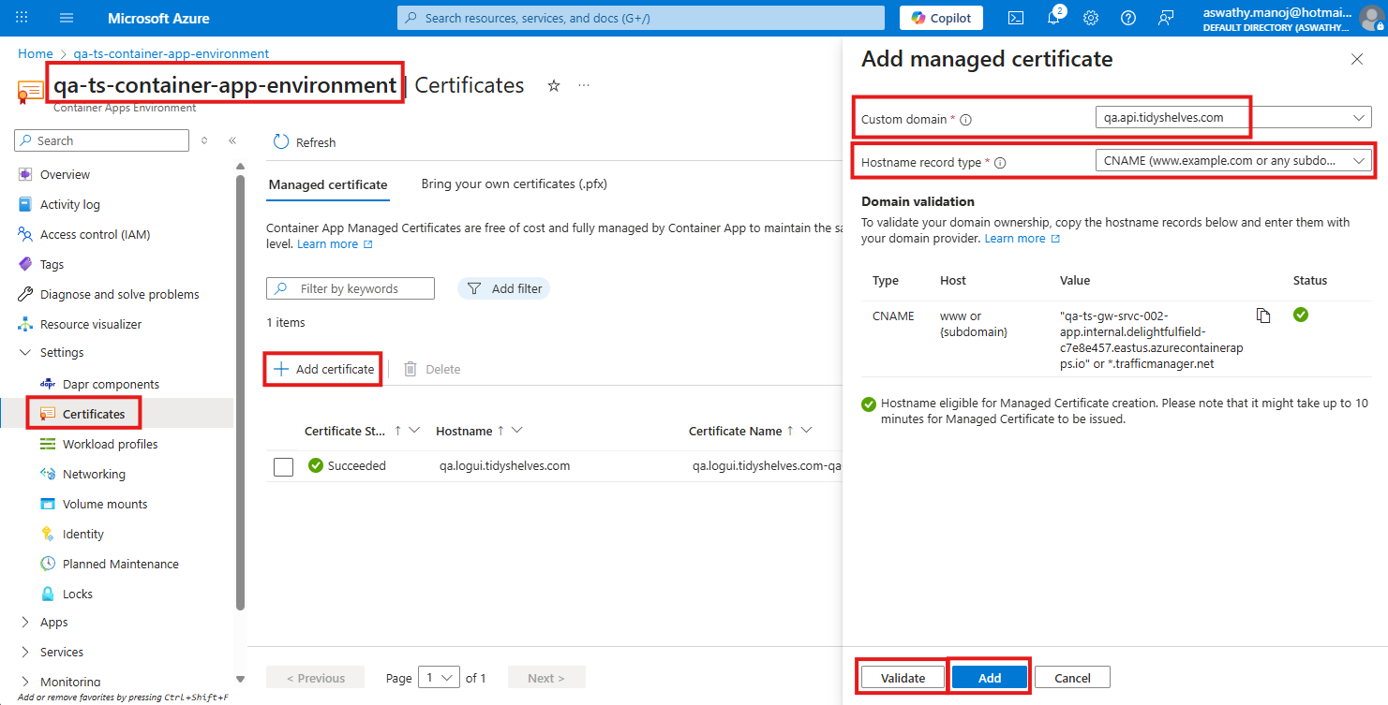Click the Cancel button
Viewport: 1388px width, 705px height.
[1072, 678]
